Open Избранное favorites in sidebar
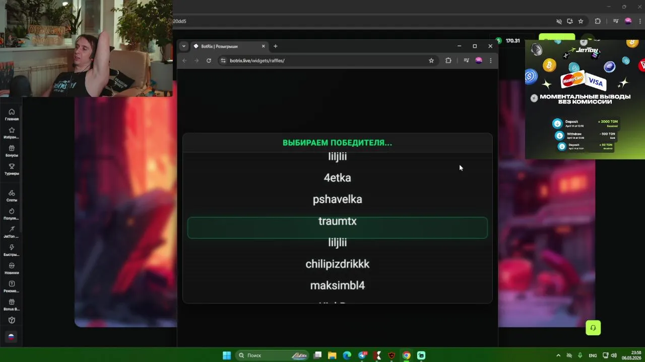 tap(12, 133)
